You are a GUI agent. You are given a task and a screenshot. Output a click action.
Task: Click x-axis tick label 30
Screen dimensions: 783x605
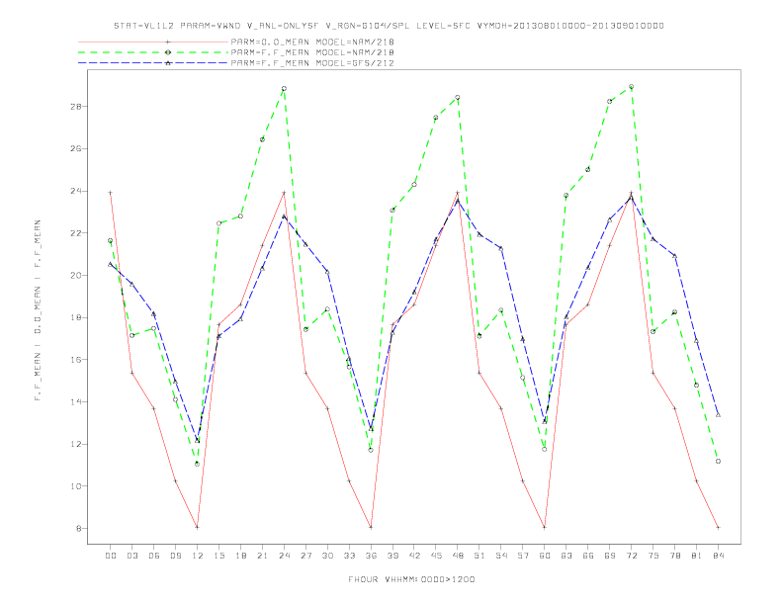click(327, 556)
